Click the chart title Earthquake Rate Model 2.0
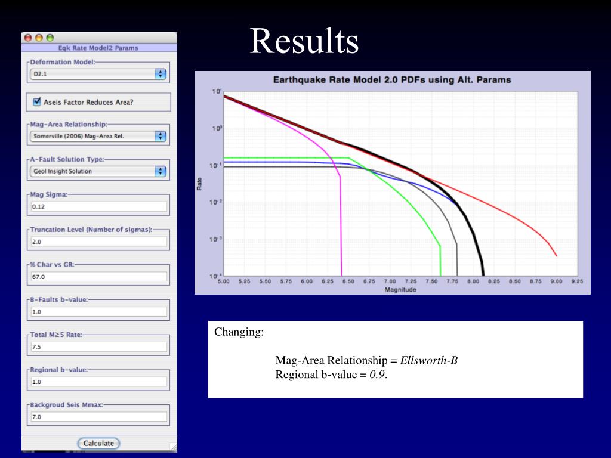 [391, 80]
